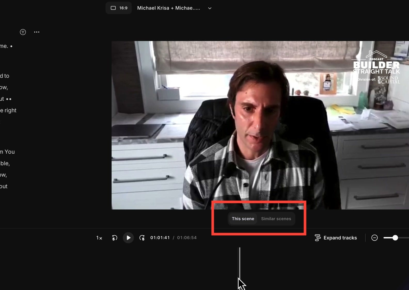Click transcript word "right"
This screenshot has height=290, width=409.
click(x=10, y=110)
